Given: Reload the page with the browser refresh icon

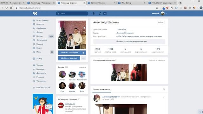Looking at the screenshot, I should (6, 8).
